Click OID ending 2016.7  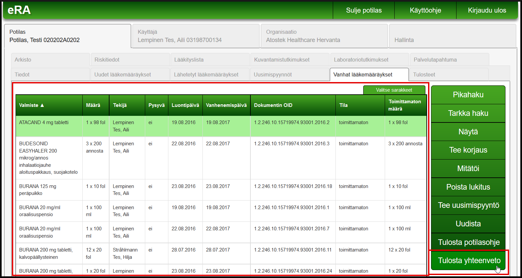292,229
